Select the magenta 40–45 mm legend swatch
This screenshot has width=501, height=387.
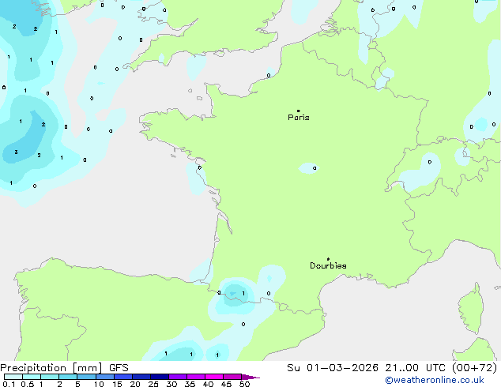click(214, 377)
